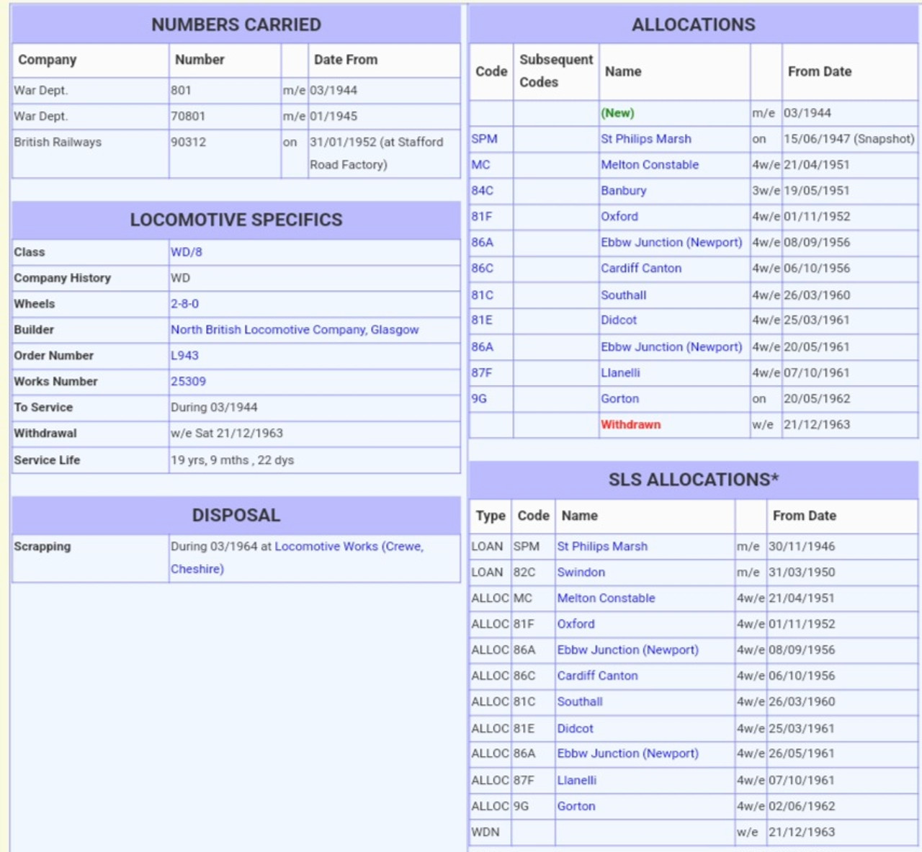Open Ebbw Junction (Newport) dated 08/09/1956 in Allocations
Viewport: 922px width, 852px height.
click(x=671, y=243)
